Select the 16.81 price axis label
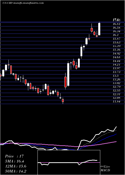 pos(116,24)
